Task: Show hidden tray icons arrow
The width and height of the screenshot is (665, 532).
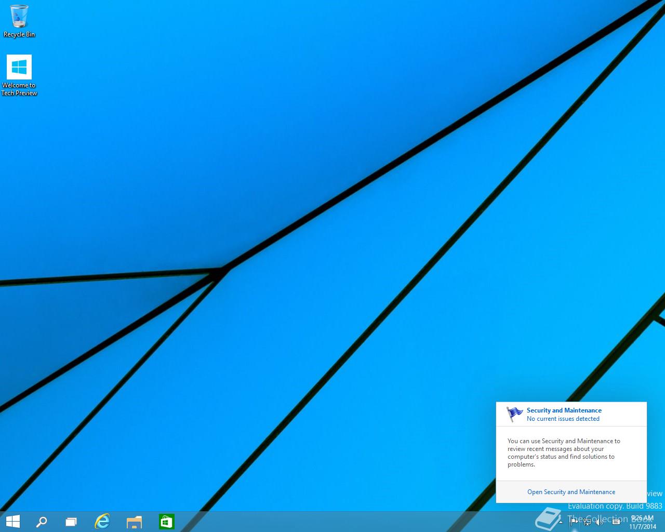Action: click(x=561, y=522)
